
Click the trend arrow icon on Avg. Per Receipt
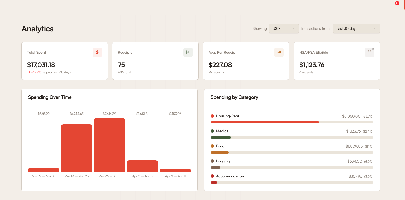tap(279, 52)
